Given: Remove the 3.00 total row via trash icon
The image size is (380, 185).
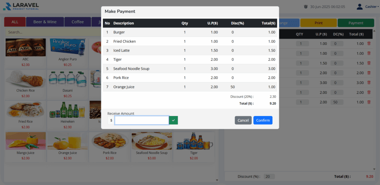Looking at the screenshot, I should 369,82.
